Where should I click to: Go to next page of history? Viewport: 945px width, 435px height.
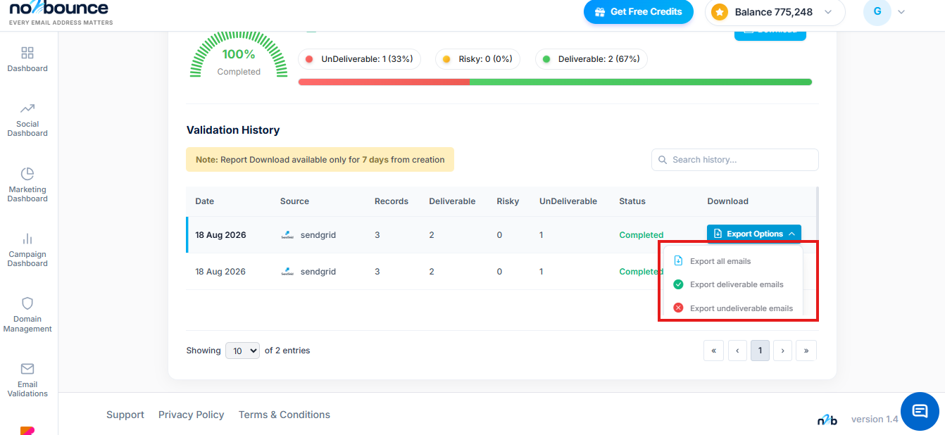pyautogui.click(x=782, y=351)
